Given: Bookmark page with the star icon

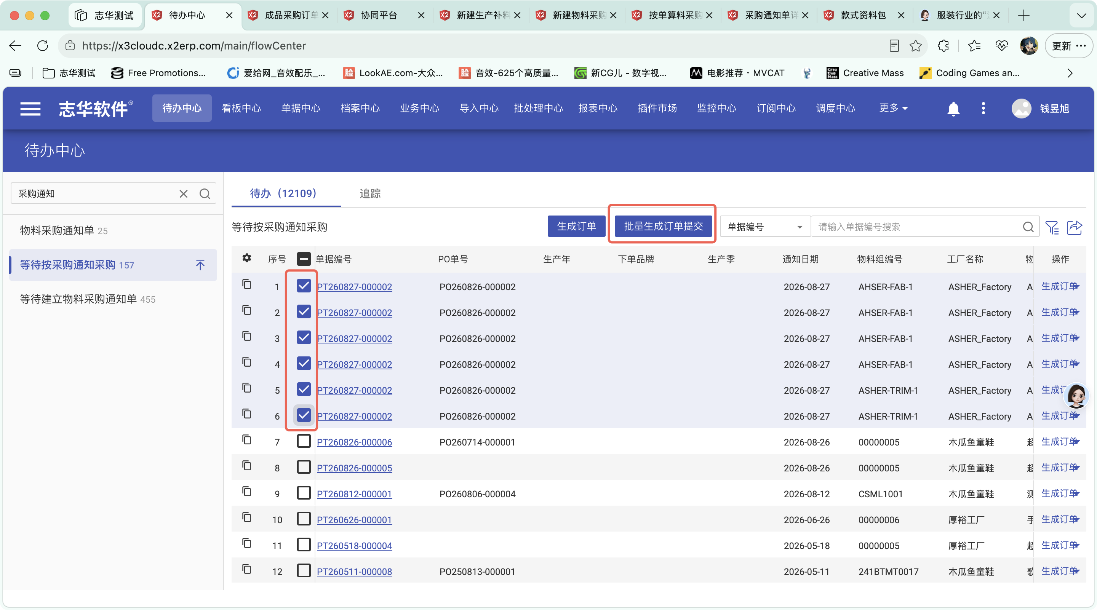Looking at the screenshot, I should point(915,46).
